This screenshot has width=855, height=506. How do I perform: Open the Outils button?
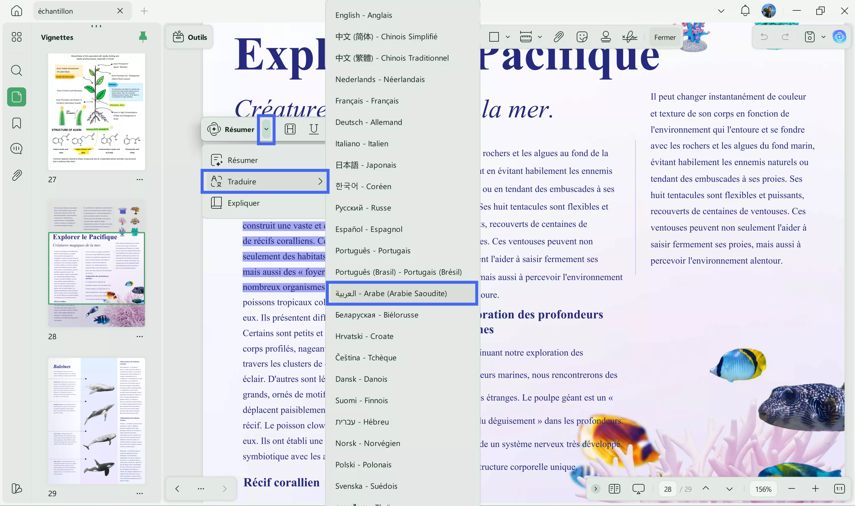(190, 37)
